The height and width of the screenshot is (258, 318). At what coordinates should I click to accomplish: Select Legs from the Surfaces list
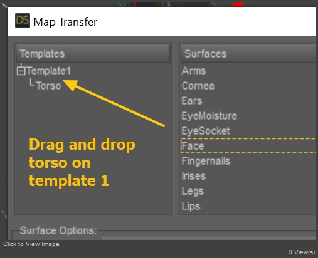coord(193,191)
